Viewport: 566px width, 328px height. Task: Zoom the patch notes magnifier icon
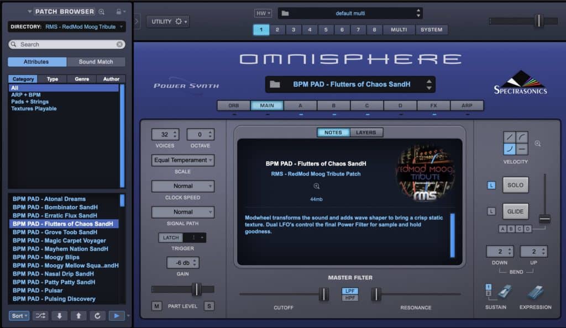(317, 186)
